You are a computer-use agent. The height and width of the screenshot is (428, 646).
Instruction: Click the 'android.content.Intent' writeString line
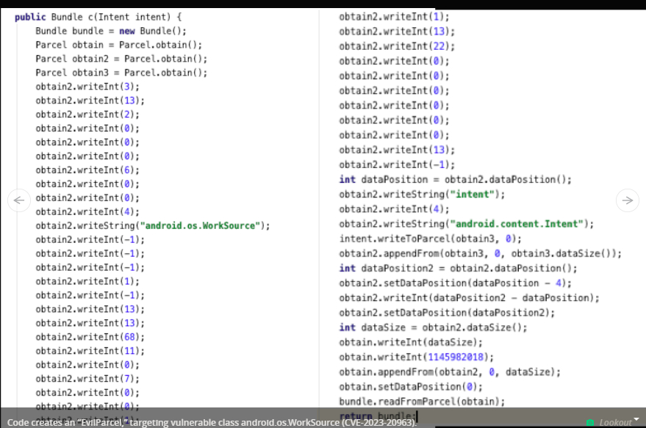tap(467, 224)
